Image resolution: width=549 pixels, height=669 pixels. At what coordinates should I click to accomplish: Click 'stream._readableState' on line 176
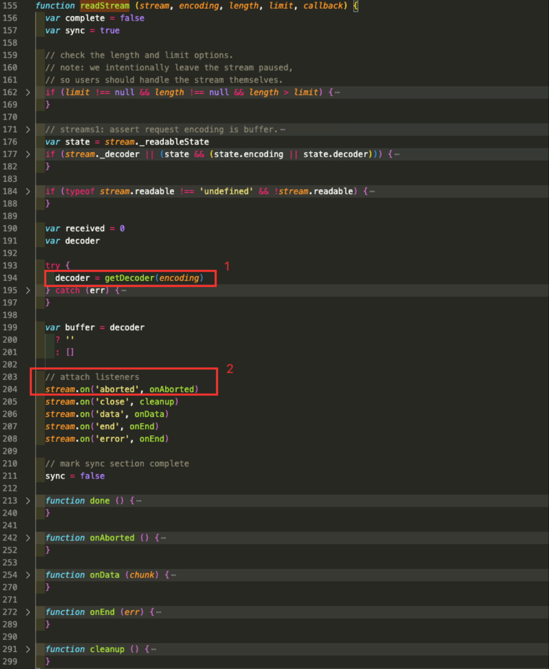coord(157,142)
